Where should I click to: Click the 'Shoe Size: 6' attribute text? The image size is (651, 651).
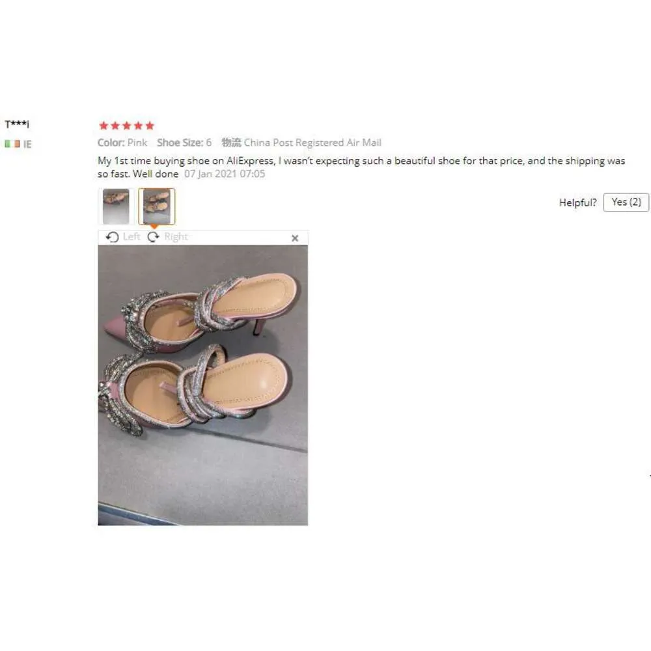(184, 143)
